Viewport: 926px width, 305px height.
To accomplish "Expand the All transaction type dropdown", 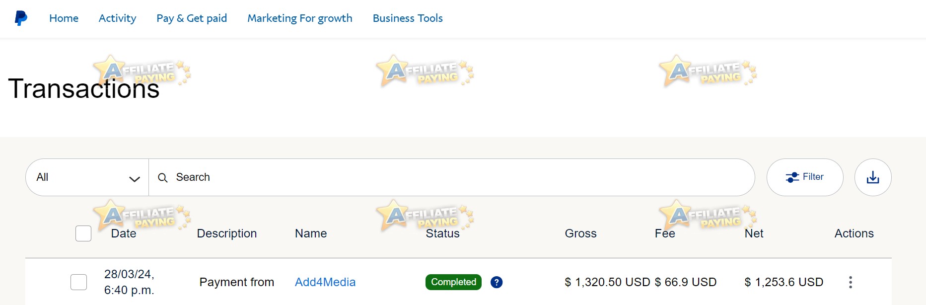I will 87,177.
